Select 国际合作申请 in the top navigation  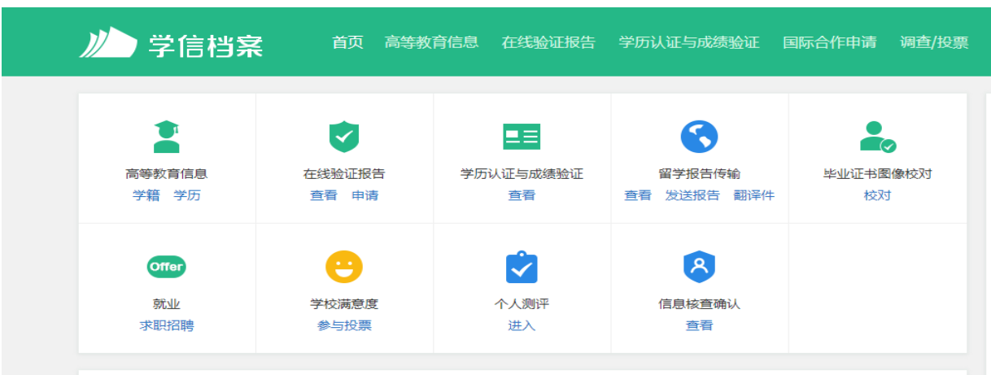click(x=829, y=42)
